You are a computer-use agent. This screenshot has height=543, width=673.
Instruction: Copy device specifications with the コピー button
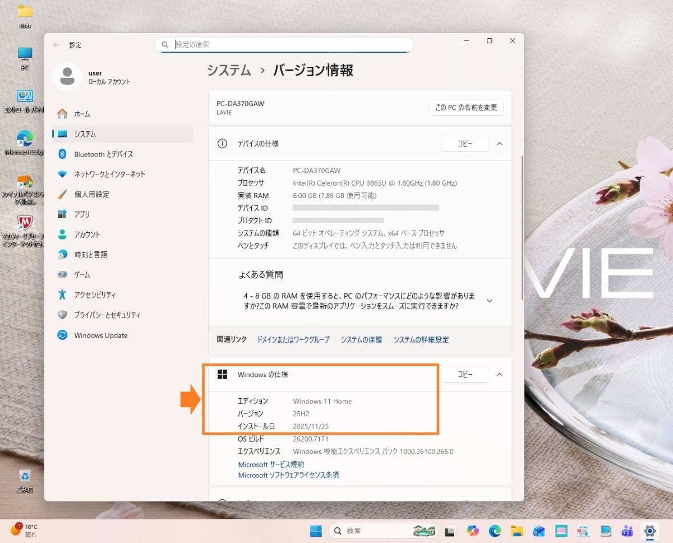click(464, 144)
